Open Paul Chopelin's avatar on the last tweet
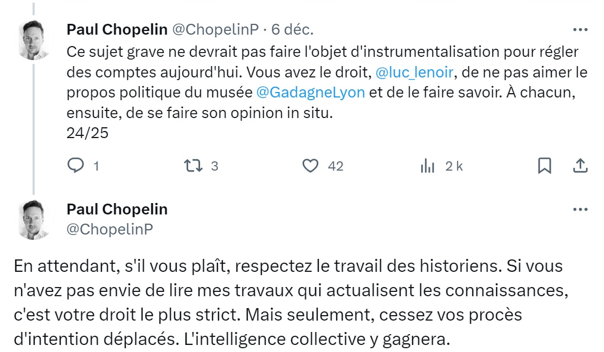The image size is (604, 352). (x=34, y=219)
